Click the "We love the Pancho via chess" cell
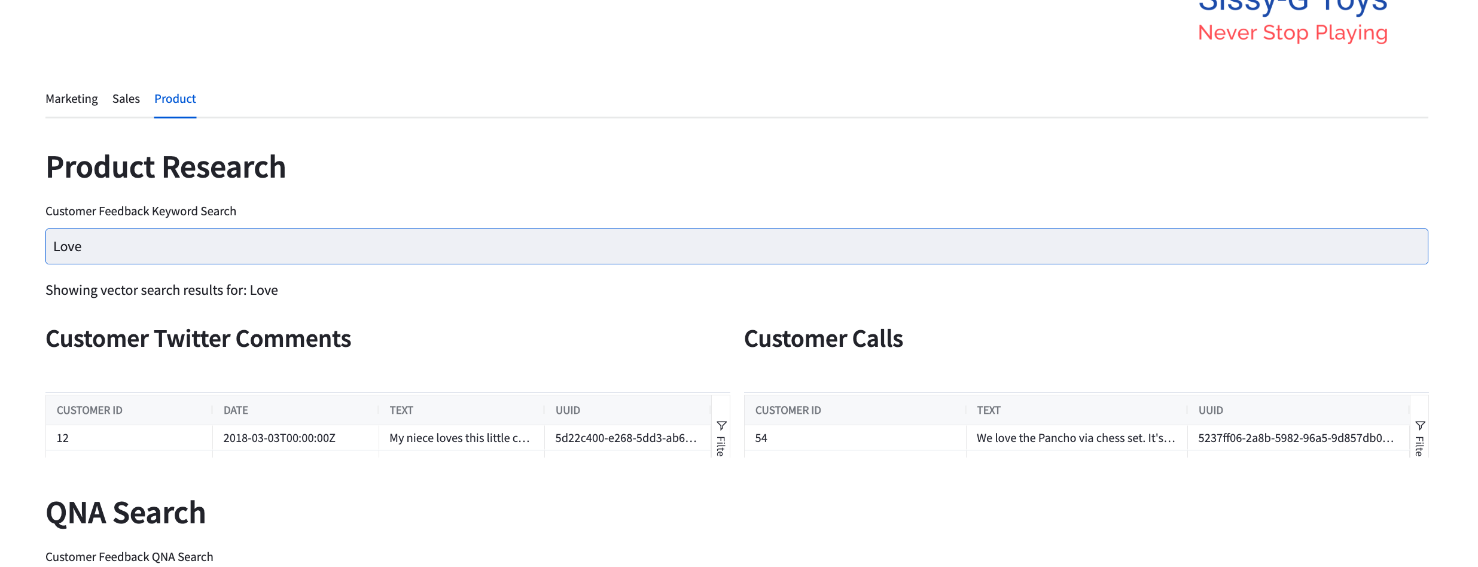 [x=1075, y=438]
